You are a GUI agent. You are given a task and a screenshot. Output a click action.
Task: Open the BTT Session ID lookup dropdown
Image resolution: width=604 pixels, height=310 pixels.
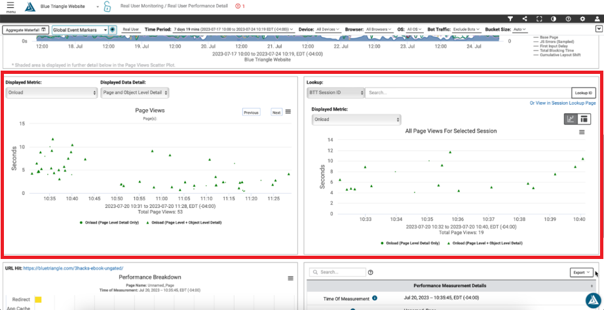[x=335, y=93]
